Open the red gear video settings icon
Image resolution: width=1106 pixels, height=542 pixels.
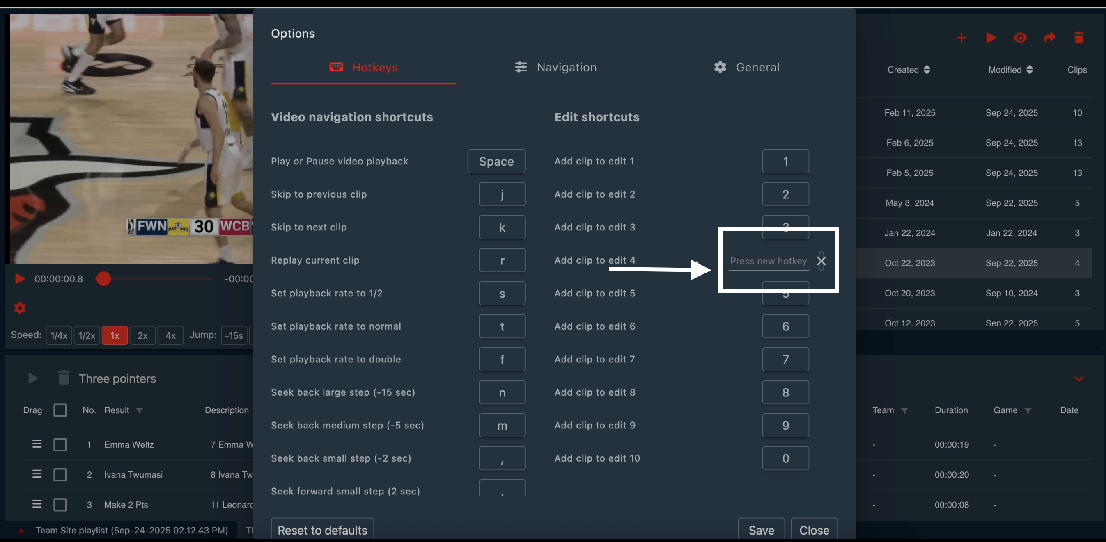[x=20, y=307]
